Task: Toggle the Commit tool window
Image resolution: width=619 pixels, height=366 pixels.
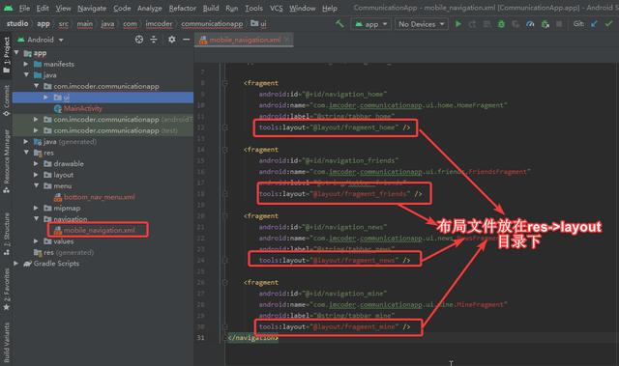Action: 7,100
